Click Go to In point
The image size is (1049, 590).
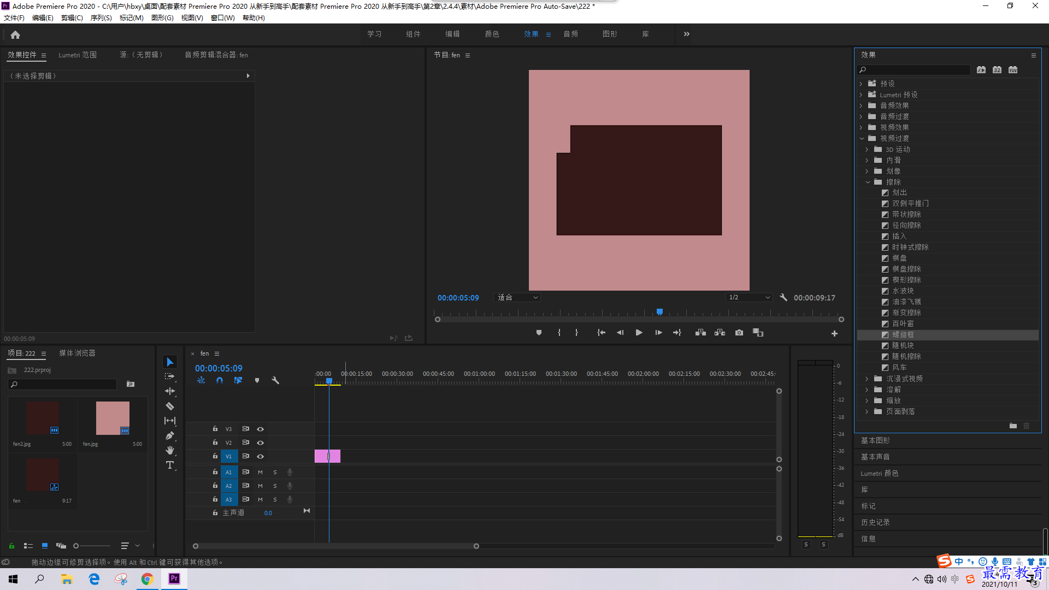coord(601,333)
